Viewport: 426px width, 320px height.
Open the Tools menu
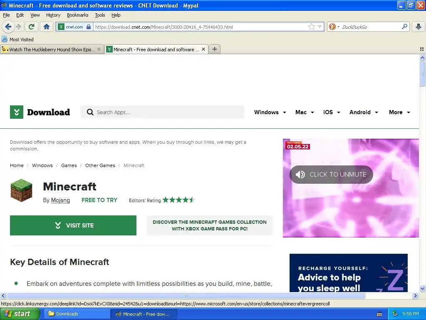pos(100,15)
